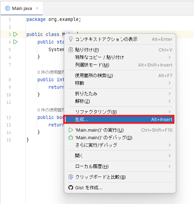Click the run gutter icon on line 4

pos(15,42)
